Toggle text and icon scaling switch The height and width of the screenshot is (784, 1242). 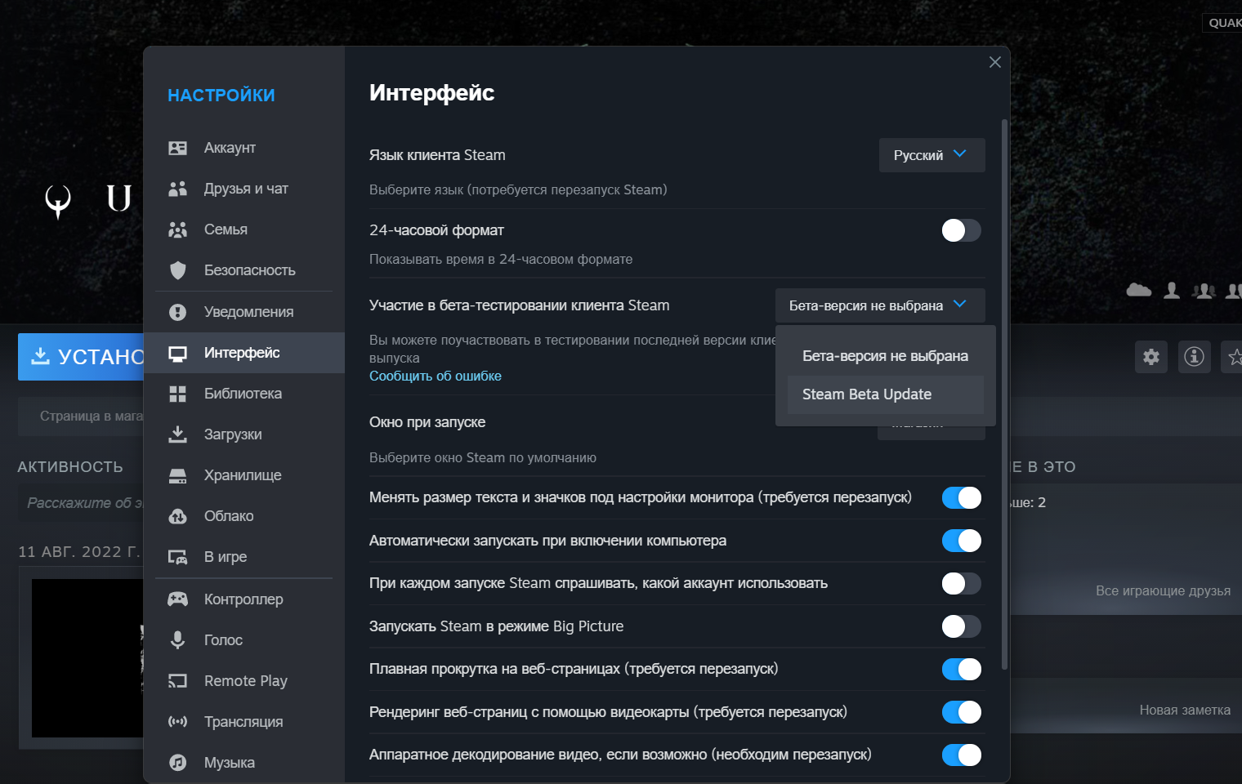pos(961,497)
